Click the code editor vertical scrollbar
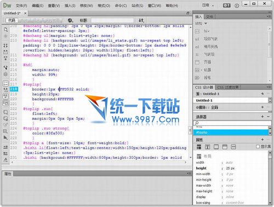 pyautogui.click(x=190, y=92)
